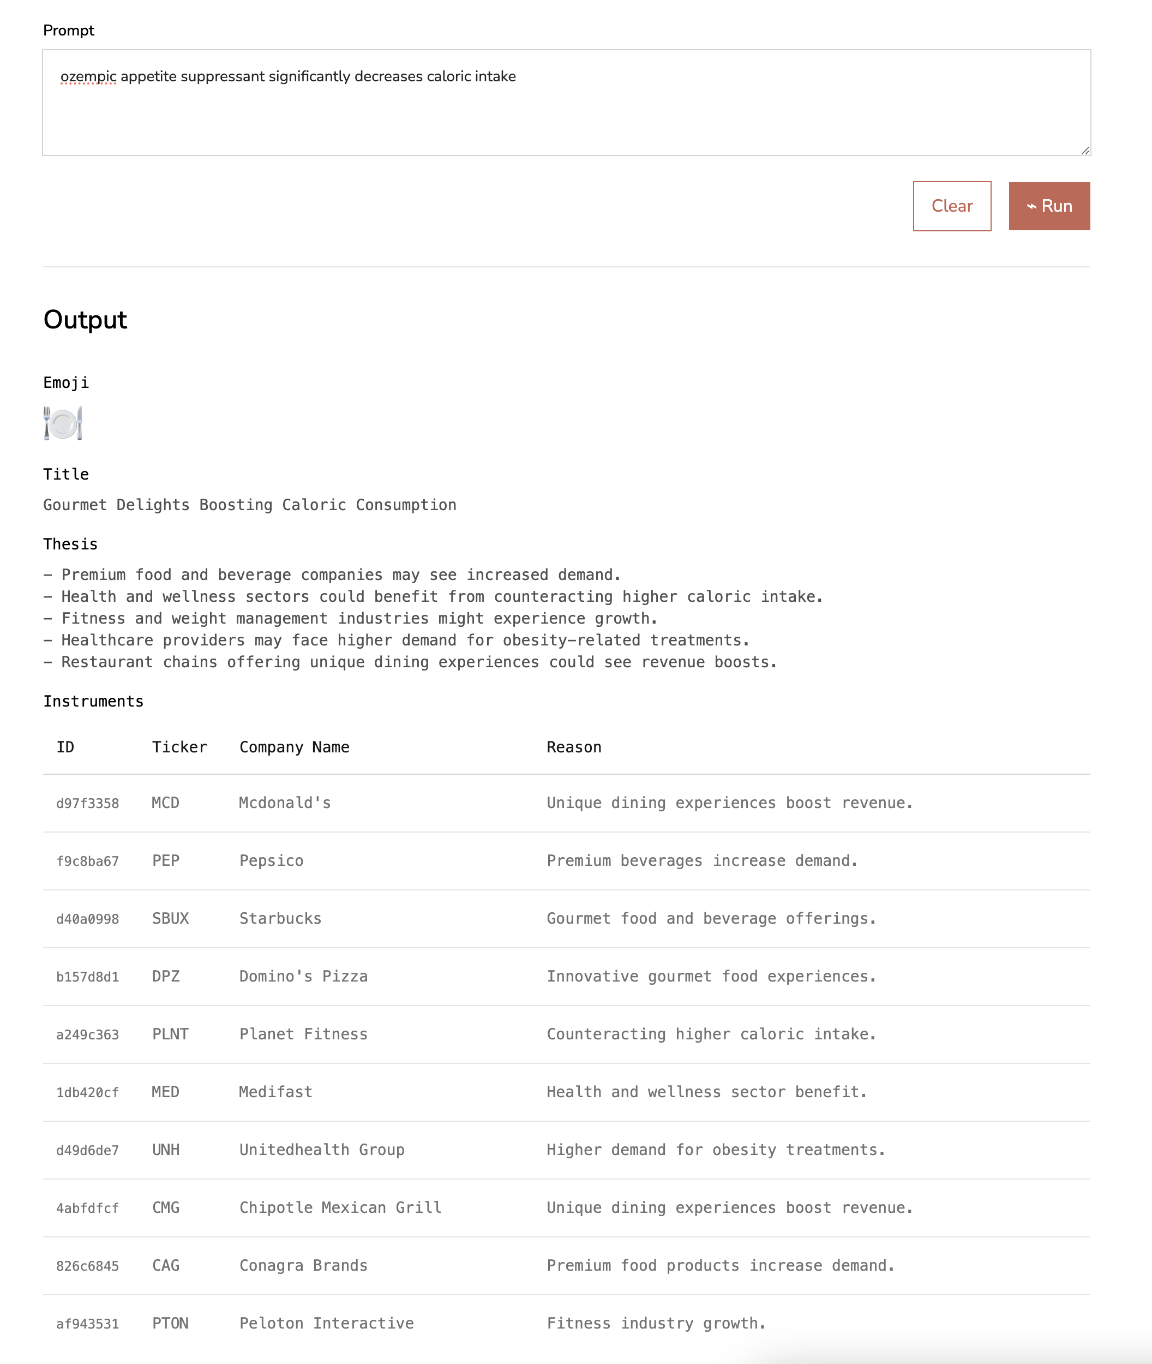This screenshot has height=1364, width=1152.
Task: Click the Clear button
Action: click(951, 206)
